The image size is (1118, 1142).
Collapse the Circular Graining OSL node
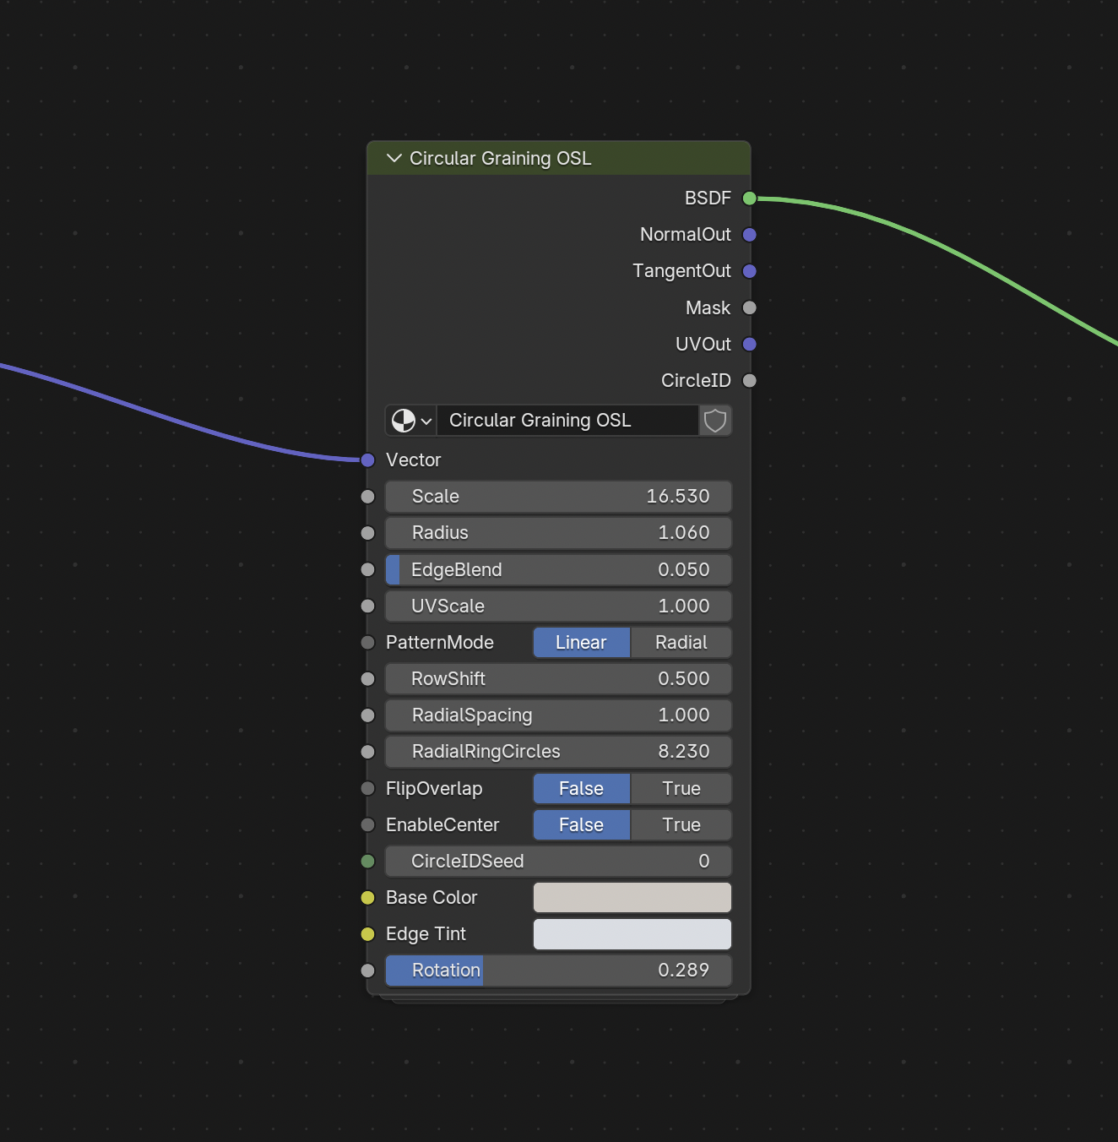pyautogui.click(x=393, y=158)
